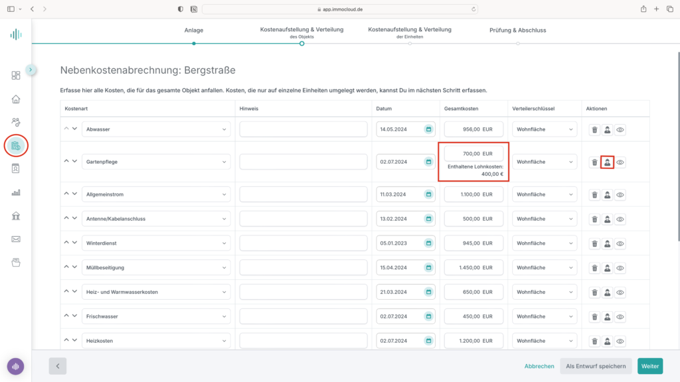Delete the Abwasser cost row
680x382 pixels.
[594, 129]
